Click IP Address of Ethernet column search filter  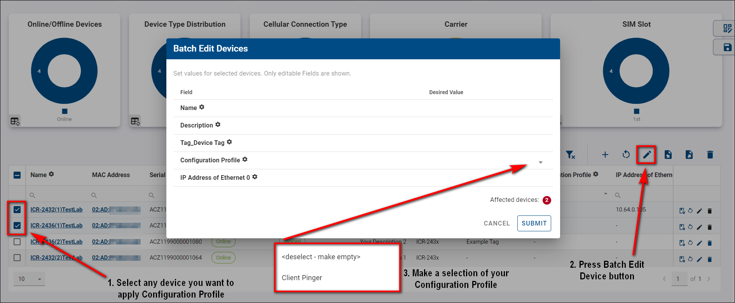pos(643,195)
